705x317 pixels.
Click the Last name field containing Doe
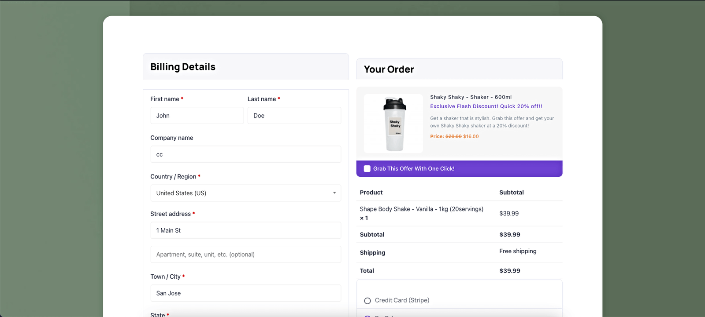(294, 116)
